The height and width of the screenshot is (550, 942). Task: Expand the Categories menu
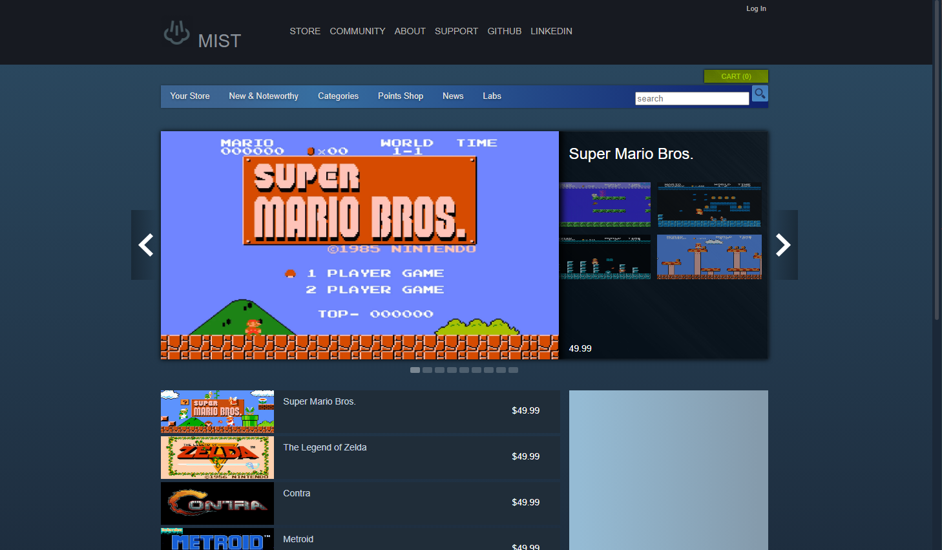(338, 96)
